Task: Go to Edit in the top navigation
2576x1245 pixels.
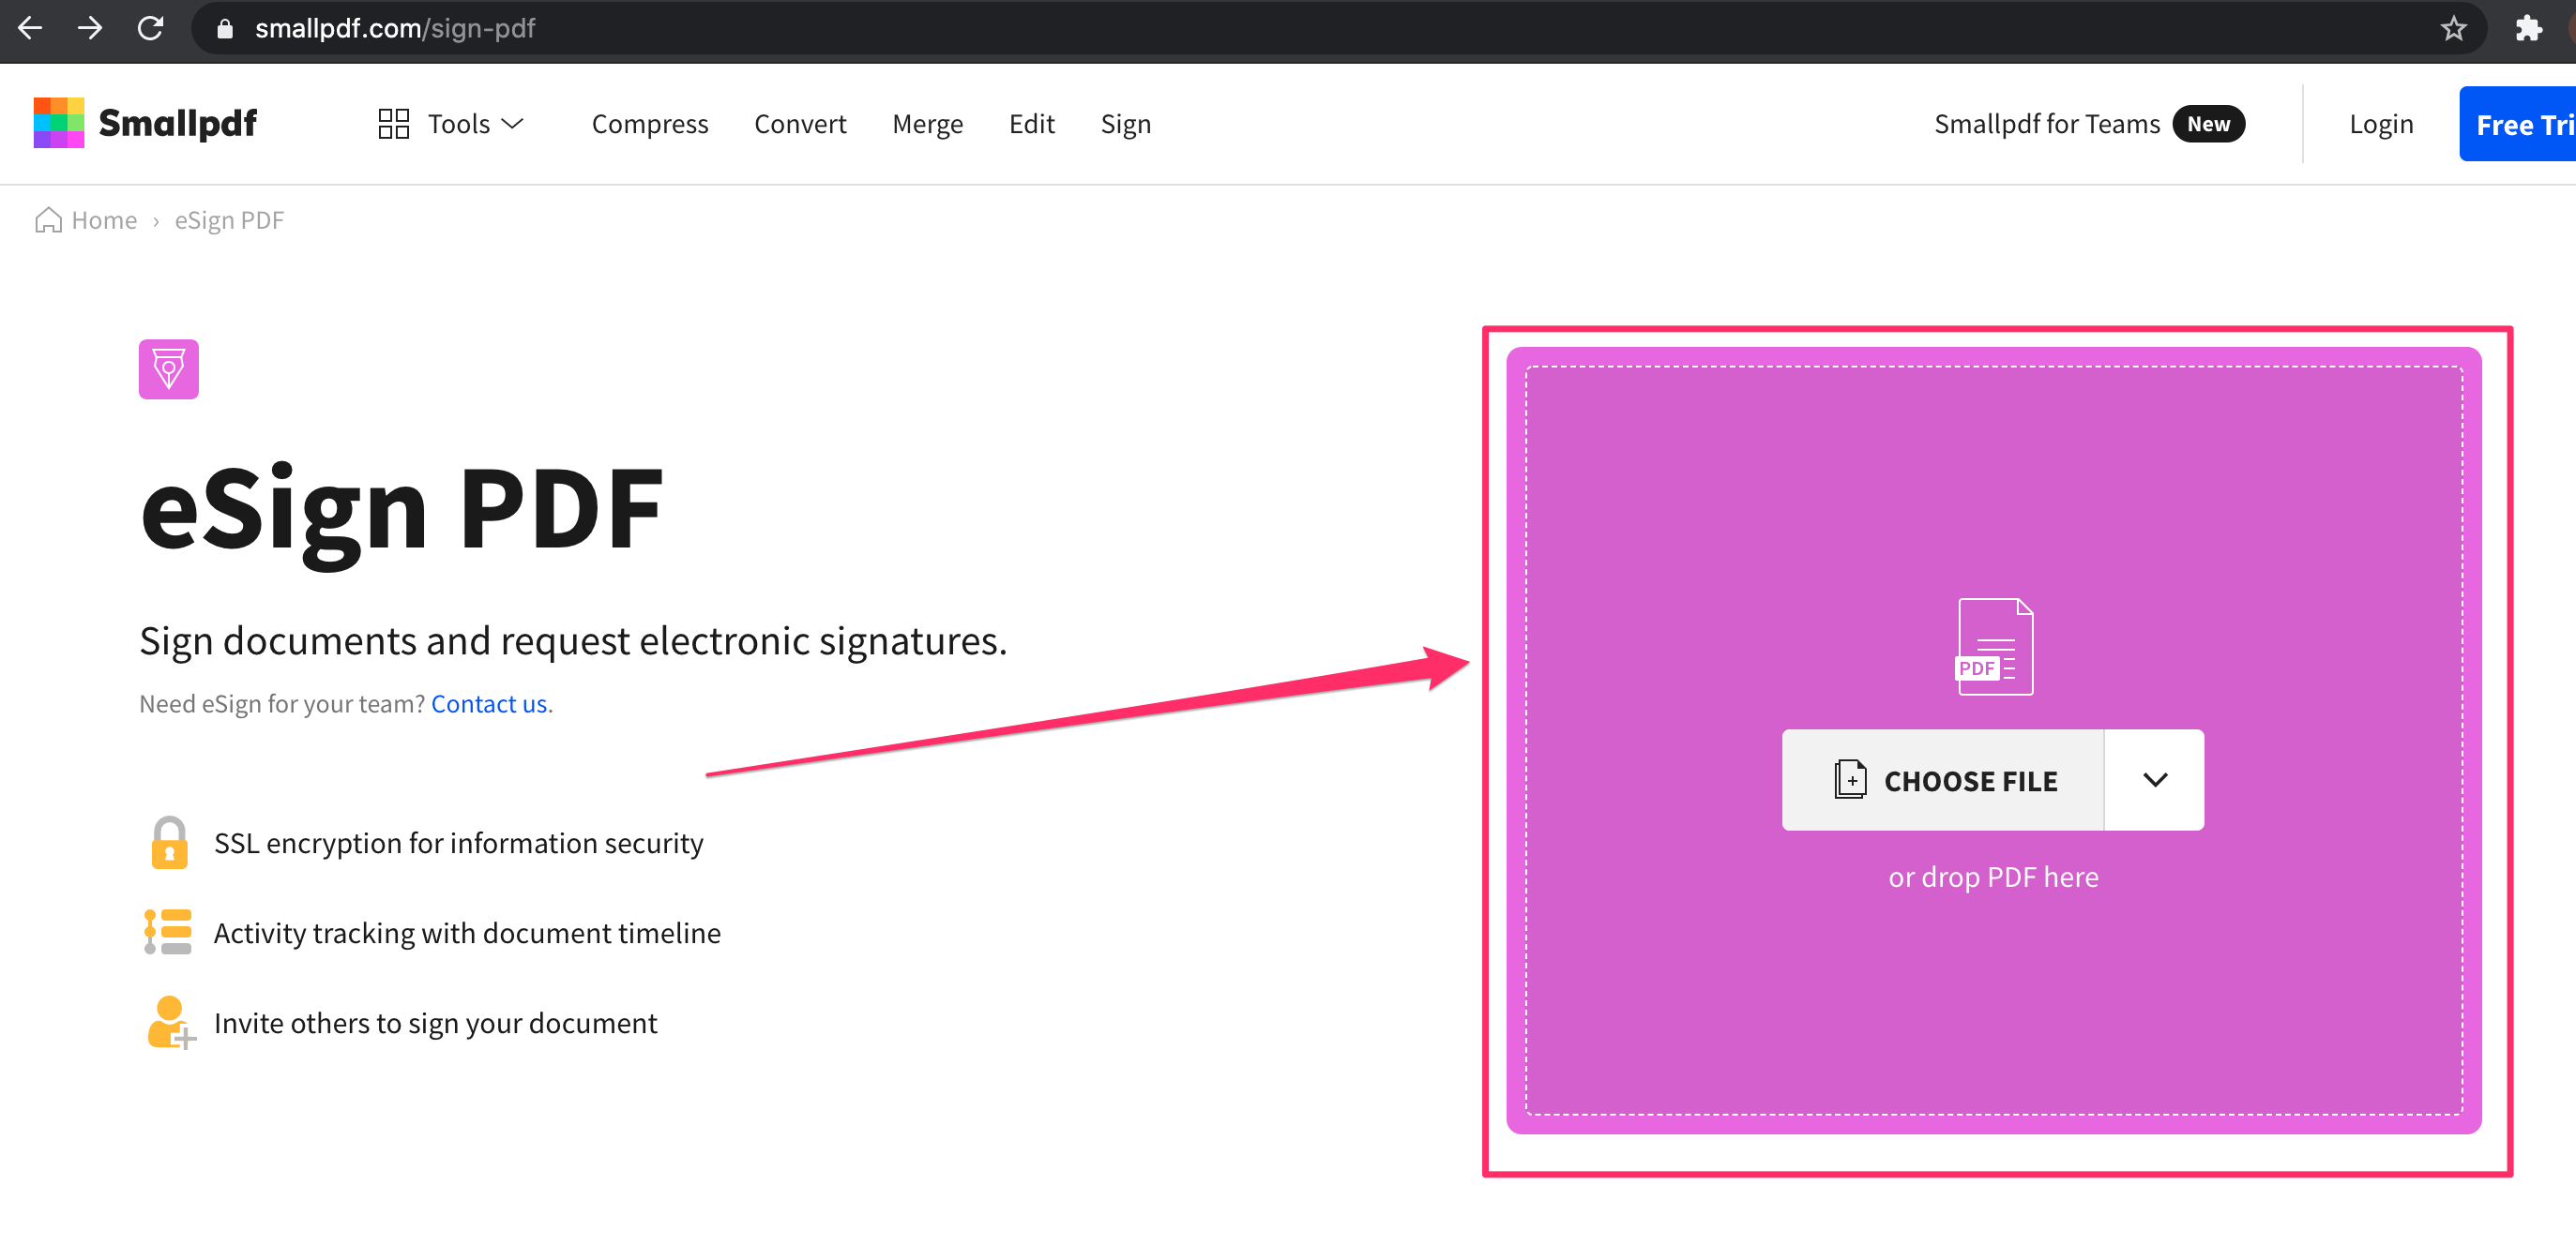Action: coord(1031,124)
